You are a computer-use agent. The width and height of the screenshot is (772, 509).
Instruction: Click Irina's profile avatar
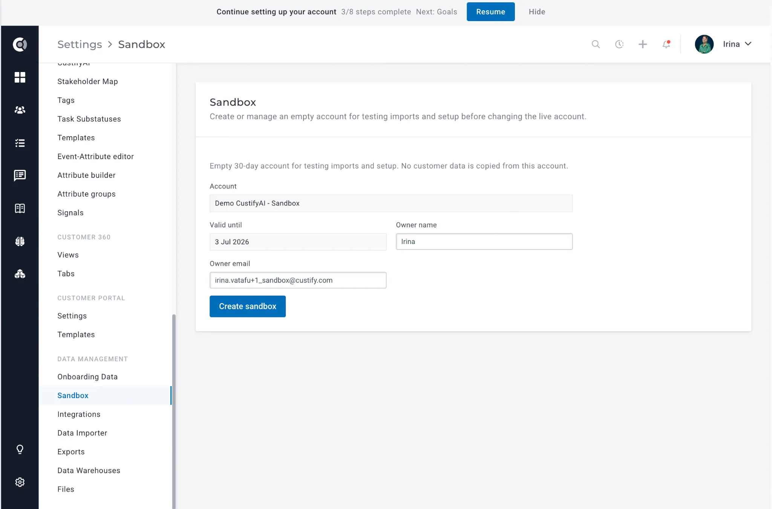point(704,44)
